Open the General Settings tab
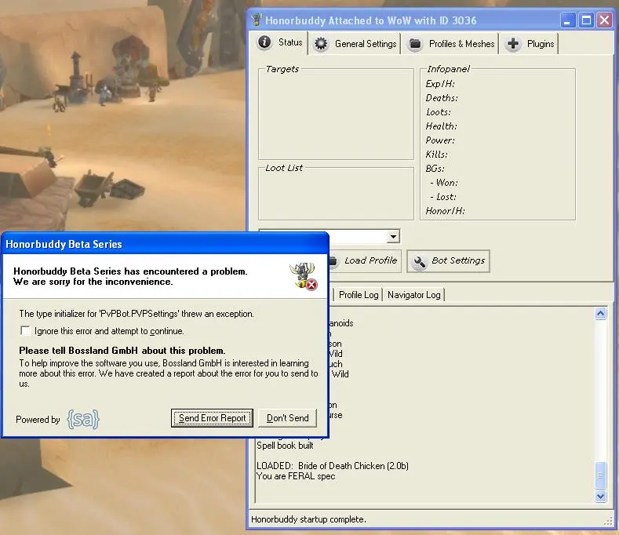Screen dimensions: 619x535 (x=355, y=44)
